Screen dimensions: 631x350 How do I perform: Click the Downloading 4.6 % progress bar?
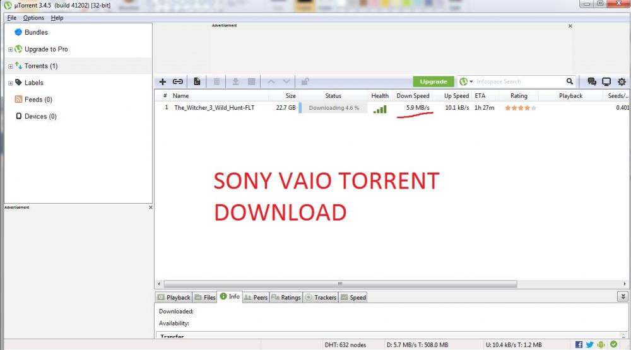click(x=333, y=108)
